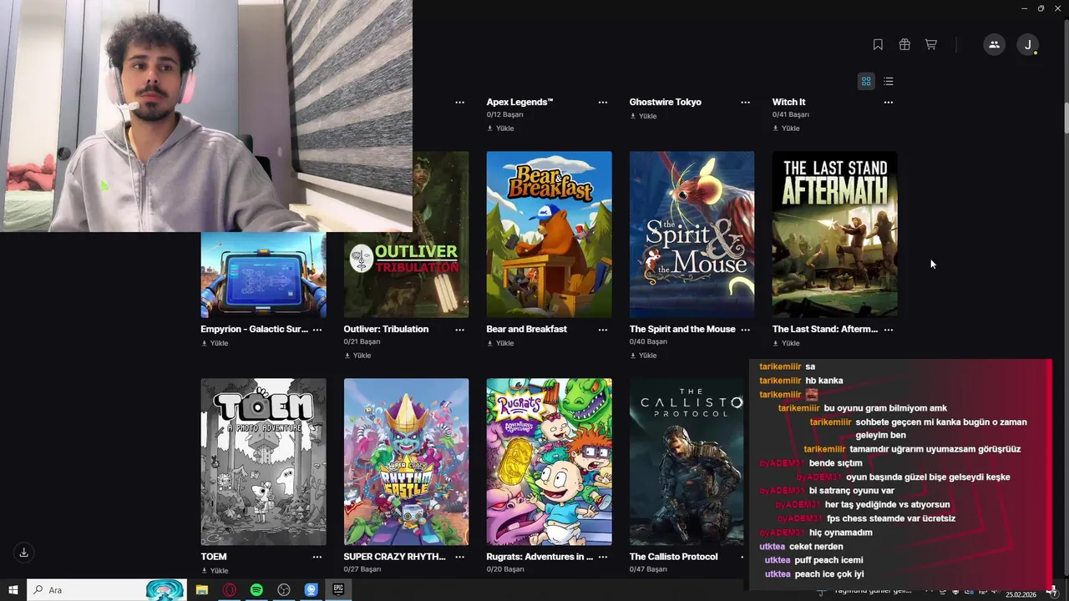Install Outliver: Tribulation via Yükle
The image size is (1069, 601).
pyautogui.click(x=357, y=356)
